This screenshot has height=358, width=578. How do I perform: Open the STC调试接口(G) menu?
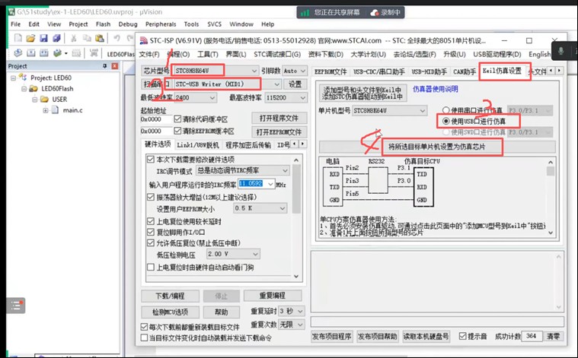[277, 55]
